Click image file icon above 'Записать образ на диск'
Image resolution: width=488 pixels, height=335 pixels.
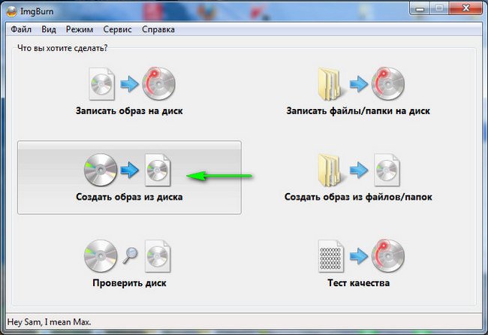pyautogui.click(x=101, y=84)
